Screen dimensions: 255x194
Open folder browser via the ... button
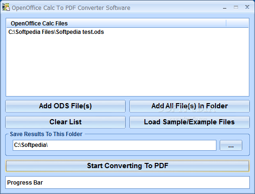231,145
